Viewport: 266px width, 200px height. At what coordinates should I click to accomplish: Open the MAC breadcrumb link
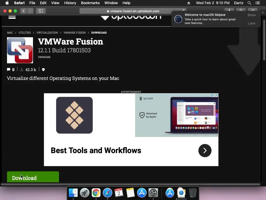(x=10, y=33)
